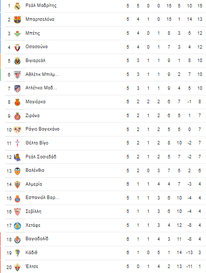
Task: Open the Ρεάλ Μαδρίτης team link
Action: tap(41, 5)
